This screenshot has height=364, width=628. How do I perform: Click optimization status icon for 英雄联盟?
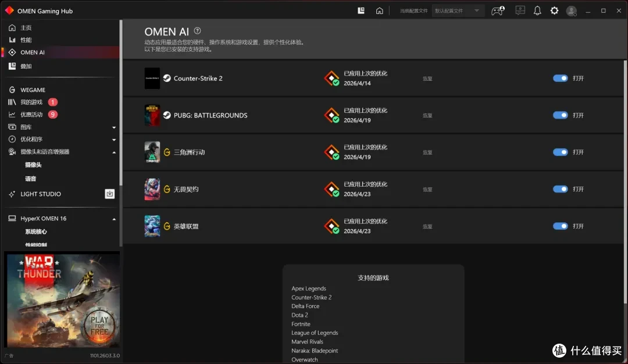point(332,226)
